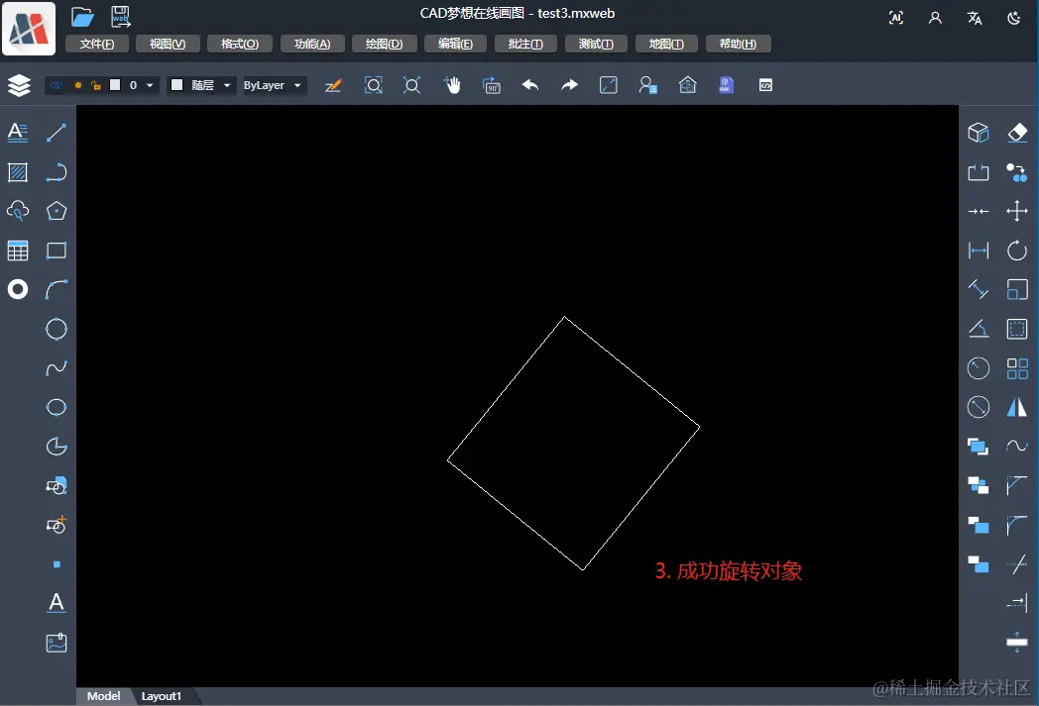1039x706 pixels.
Task: Select the Linear dimension tool
Action: 979,251
